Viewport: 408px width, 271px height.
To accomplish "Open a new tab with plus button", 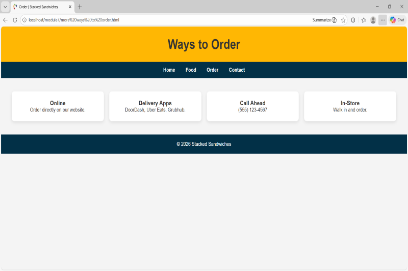I will (80, 7).
